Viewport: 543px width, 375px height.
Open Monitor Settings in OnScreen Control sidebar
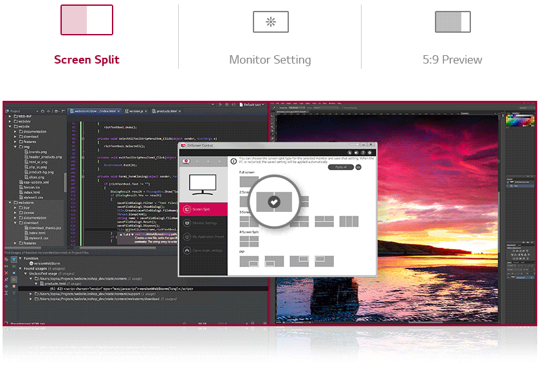coord(203,223)
